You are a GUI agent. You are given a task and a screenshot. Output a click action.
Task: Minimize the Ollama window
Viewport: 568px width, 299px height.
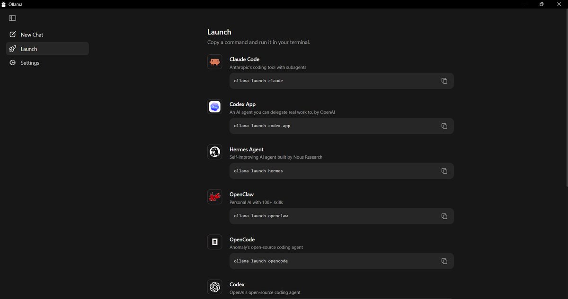[x=524, y=4]
